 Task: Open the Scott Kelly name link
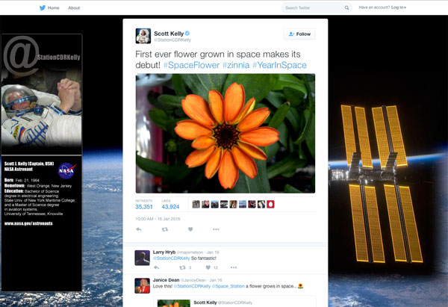pyautogui.click(x=169, y=34)
